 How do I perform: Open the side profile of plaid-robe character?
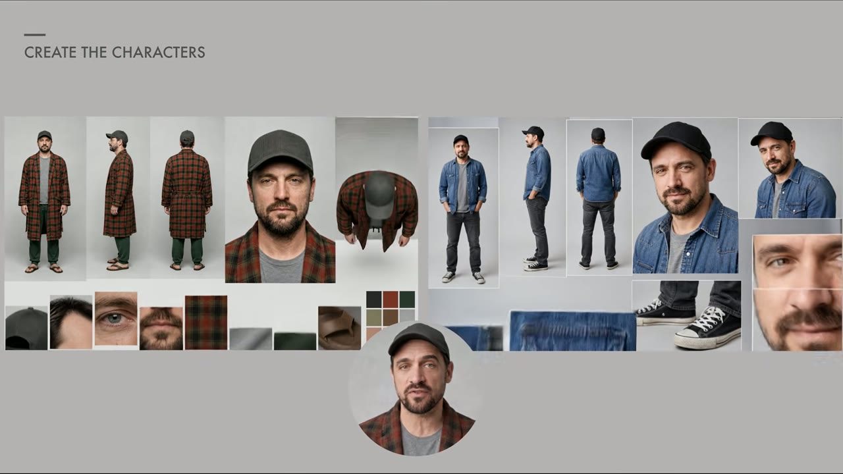(119, 199)
